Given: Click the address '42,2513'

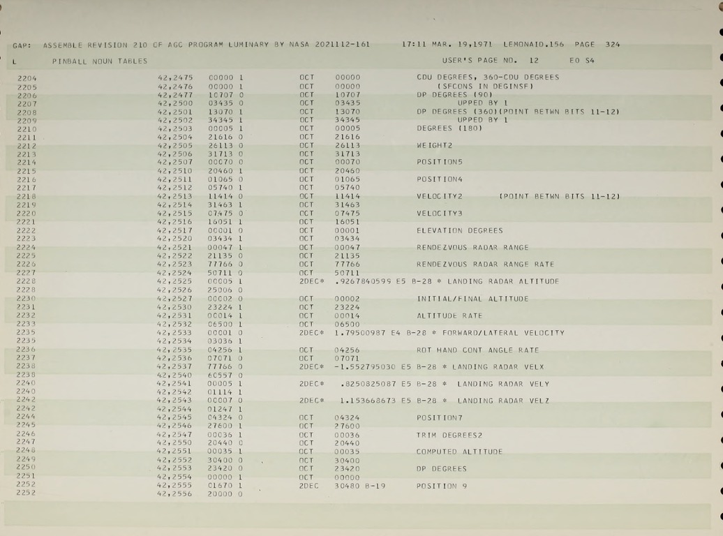Looking at the screenshot, I should click(x=174, y=196).
